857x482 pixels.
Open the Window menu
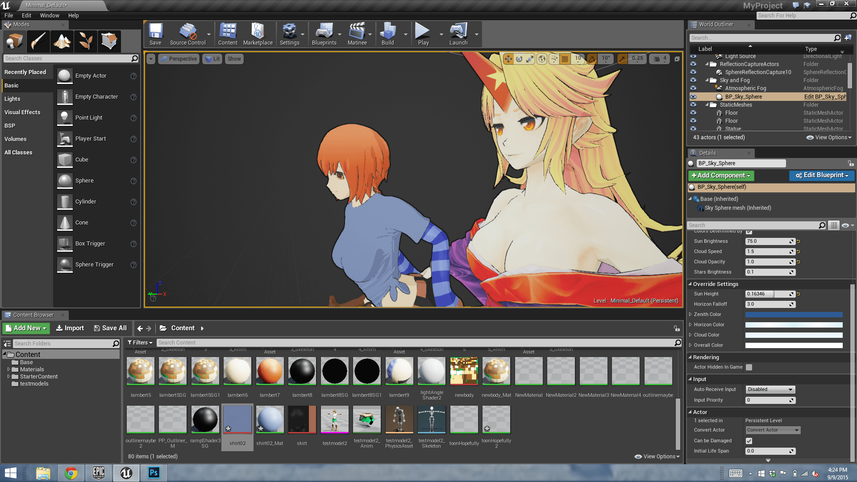[49, 15]
